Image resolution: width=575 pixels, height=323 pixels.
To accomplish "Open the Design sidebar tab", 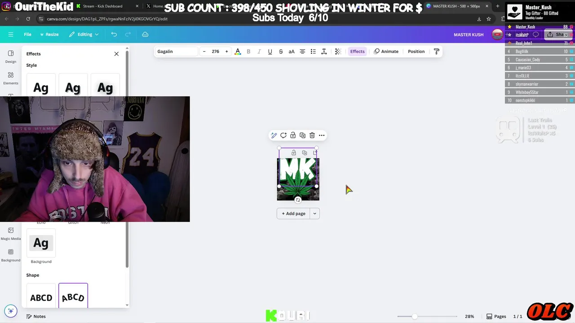I will pyautogui.click(x=11, y=57).
